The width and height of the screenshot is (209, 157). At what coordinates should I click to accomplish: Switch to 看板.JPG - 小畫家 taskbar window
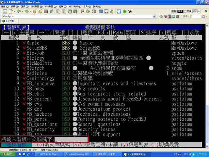(107, 154)
